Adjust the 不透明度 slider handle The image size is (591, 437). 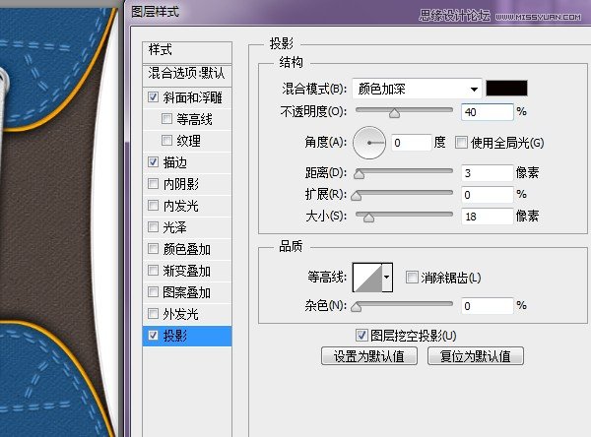pos(394,113)
